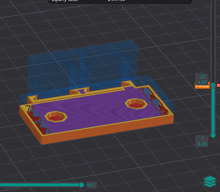Click the lower layer value label 1 / 0,20
Screen dimensions: 220x192
pyautogui.click(x=202, y=141)
